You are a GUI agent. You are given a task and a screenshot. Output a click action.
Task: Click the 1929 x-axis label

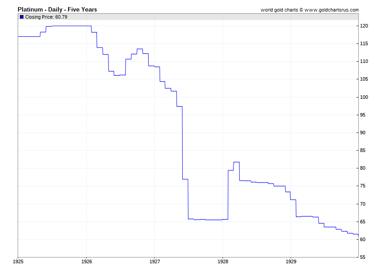(x=291, y=261)
